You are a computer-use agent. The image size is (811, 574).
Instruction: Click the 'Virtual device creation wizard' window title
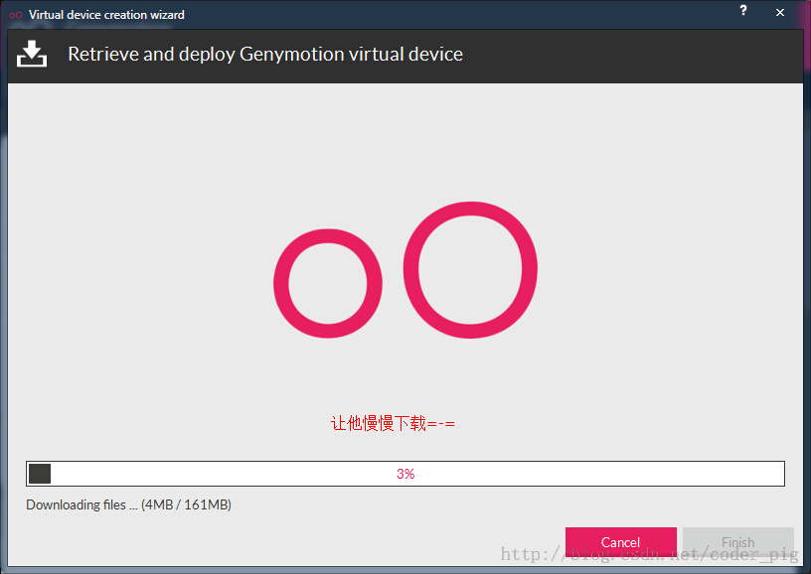click(x=106, y=15)
